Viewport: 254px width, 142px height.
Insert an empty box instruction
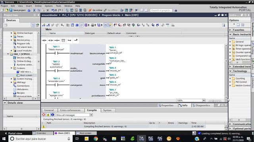pyautogui.click(x=63, y=40)
